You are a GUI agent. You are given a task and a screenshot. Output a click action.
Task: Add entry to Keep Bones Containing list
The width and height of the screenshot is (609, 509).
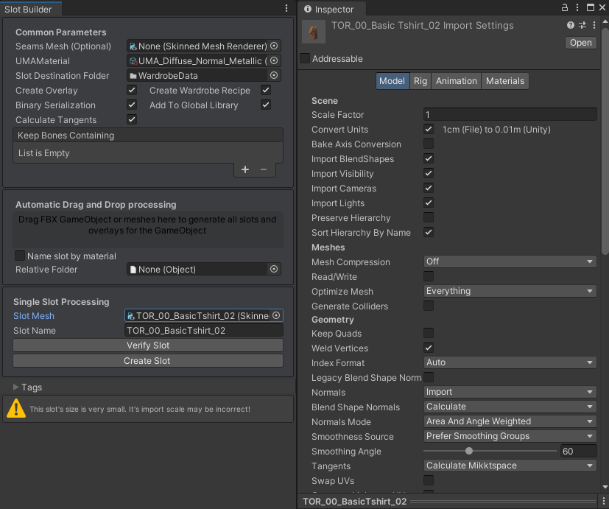click(245, 169)
